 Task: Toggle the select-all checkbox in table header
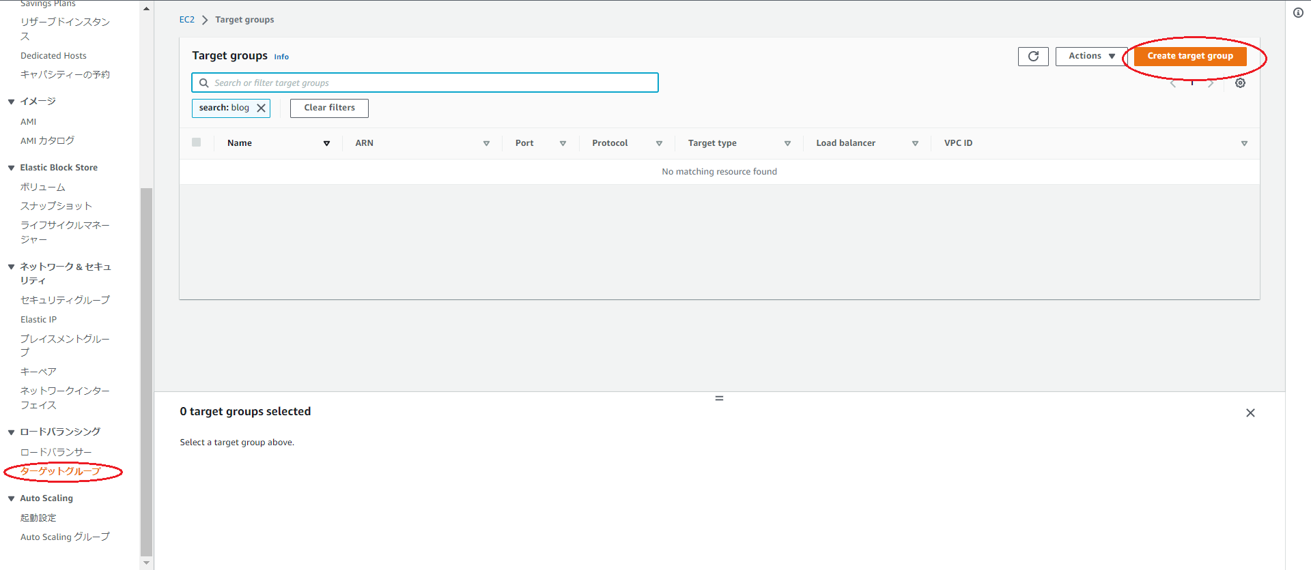click(x=197, y=142)
